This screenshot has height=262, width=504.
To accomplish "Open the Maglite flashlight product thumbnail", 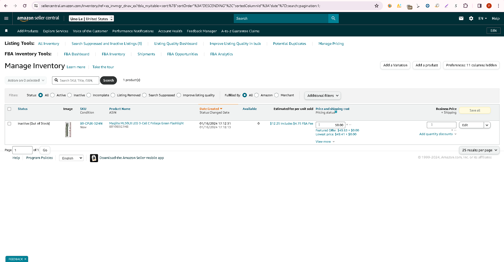I will [68, 130].
